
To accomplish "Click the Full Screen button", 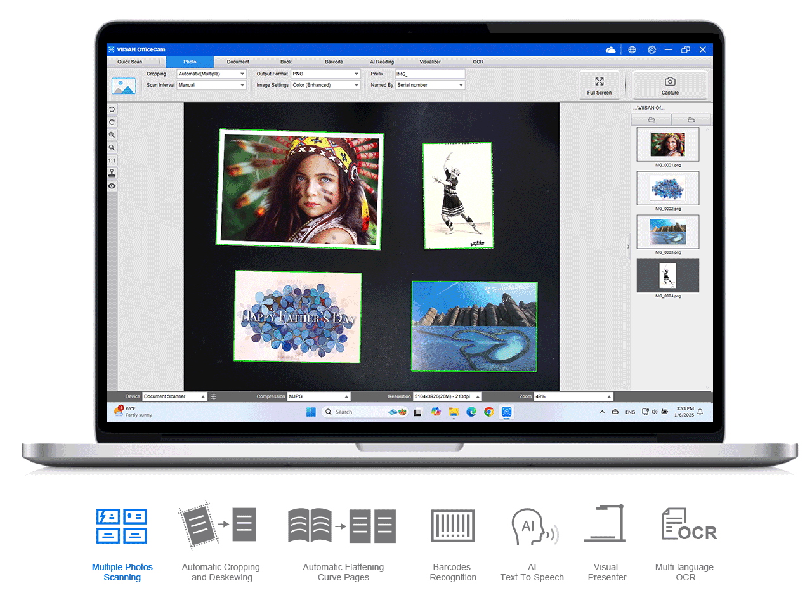I will coord(599,85).
